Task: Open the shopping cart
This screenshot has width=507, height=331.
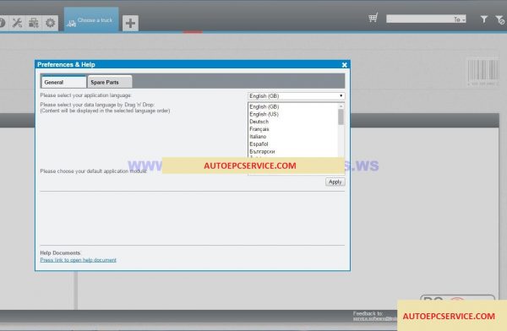Action: [373, 18]
